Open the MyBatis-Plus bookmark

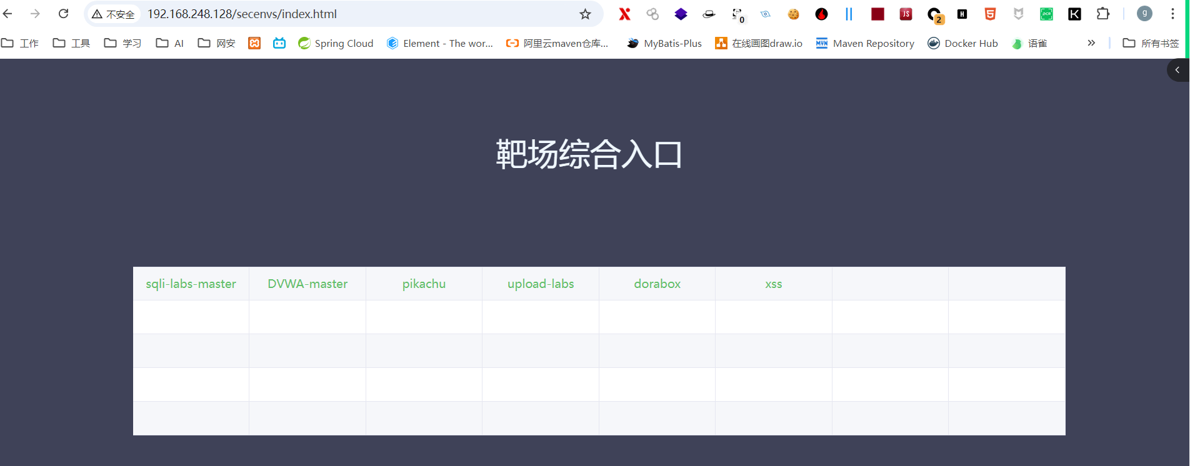(x=664, y=43)
